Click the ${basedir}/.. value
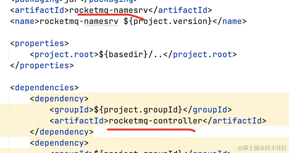The height and width of the screenshot is (153, 289). pyautogui.click(x=131, y=54)
